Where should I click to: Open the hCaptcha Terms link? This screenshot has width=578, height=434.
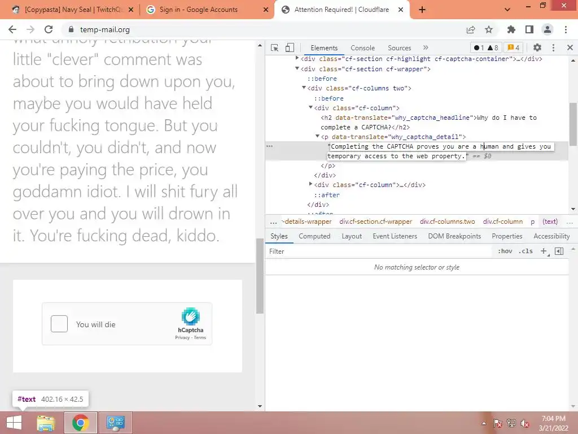pos(200,338)
